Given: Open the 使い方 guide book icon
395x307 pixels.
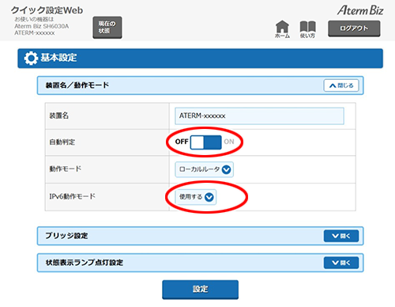Looking at the screenshot, I should [307, 29].
